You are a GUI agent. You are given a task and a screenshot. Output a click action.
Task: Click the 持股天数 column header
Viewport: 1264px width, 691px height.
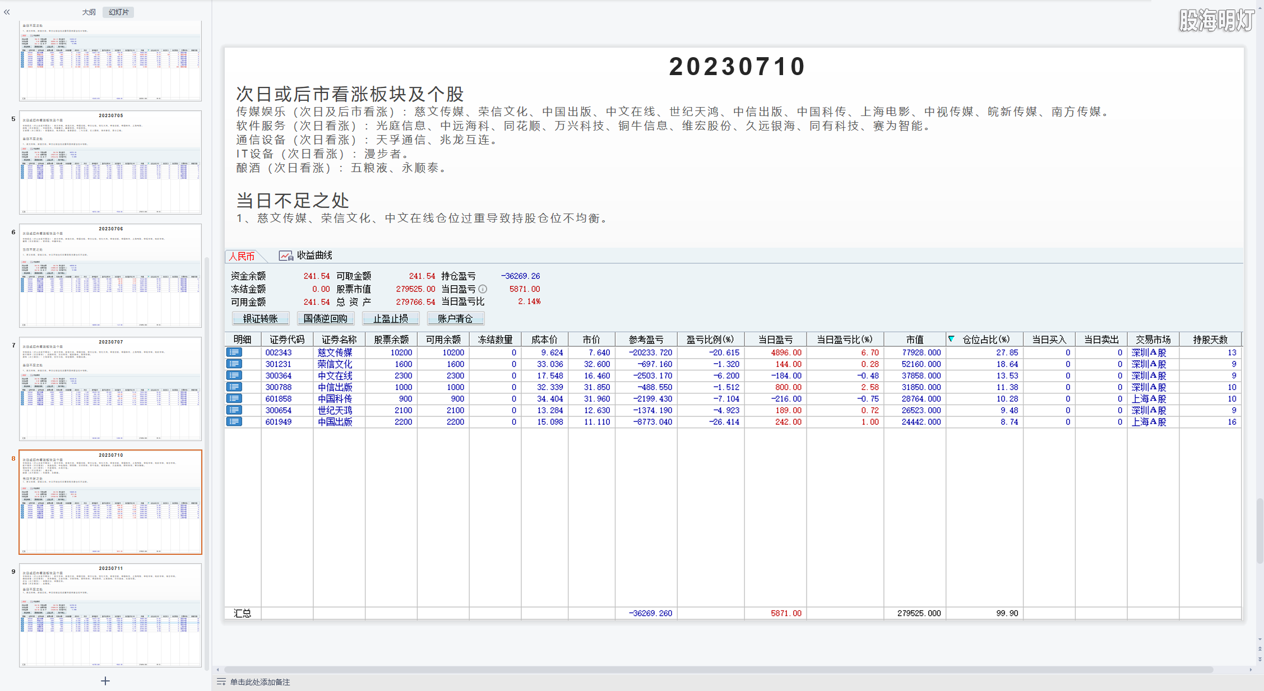(1210, 340)
